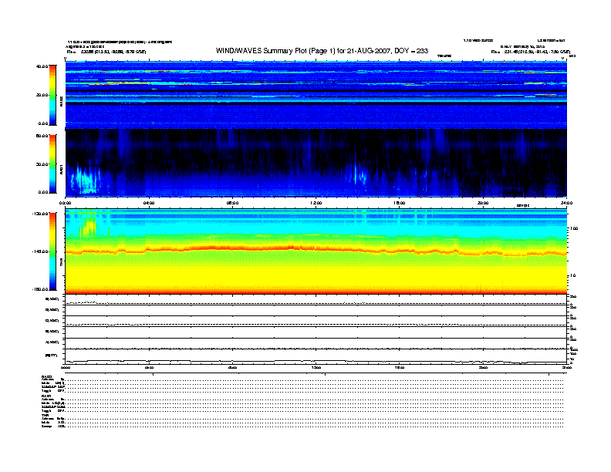Viewport: 611px width, 472px height.
Task: Click 16:00 time label under RAD1 spectrogram
Action: coord(400,203)
